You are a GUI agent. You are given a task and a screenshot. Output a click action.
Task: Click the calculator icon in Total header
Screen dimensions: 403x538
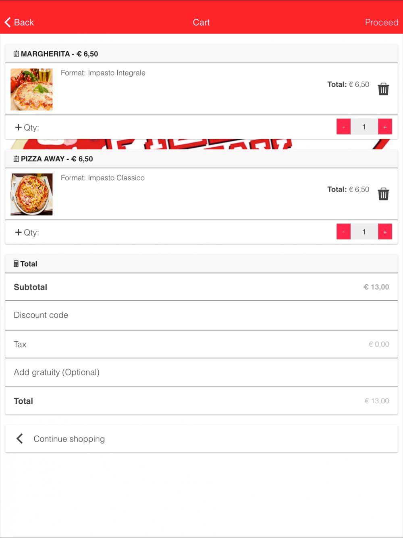16,263
